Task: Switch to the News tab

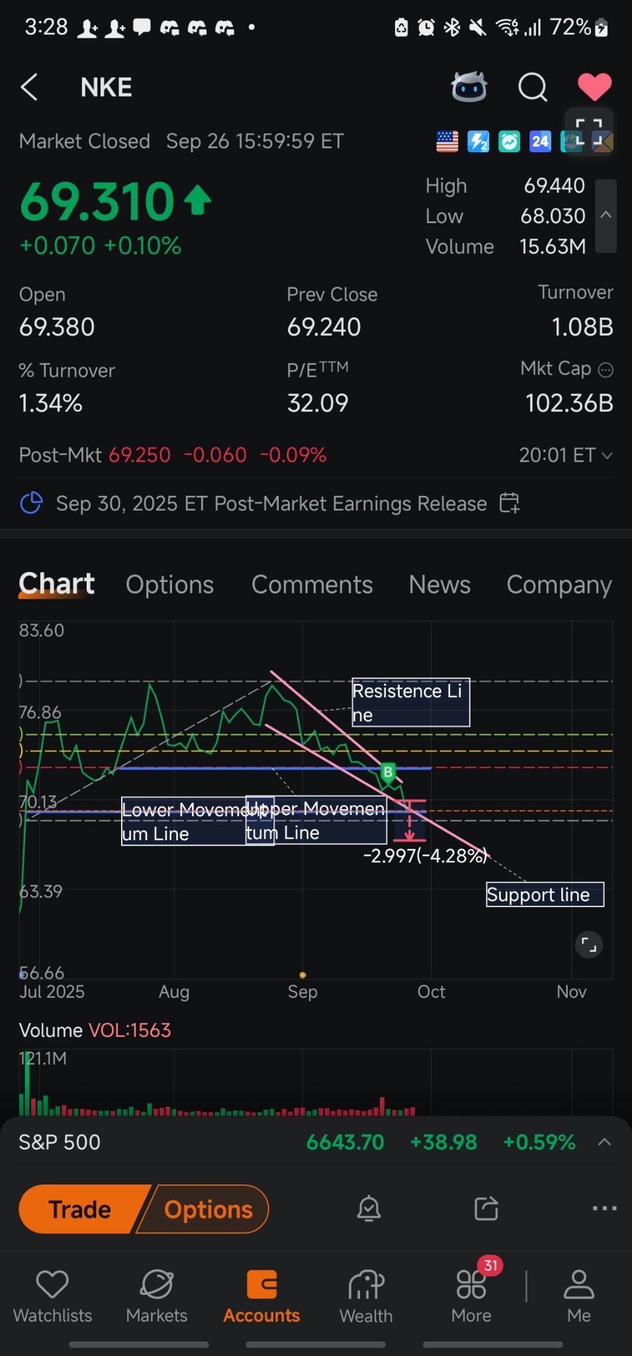Action: tap(439, 585)
